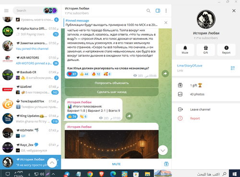
Task: Select История Любви chat in list
Action: (30, 162)
